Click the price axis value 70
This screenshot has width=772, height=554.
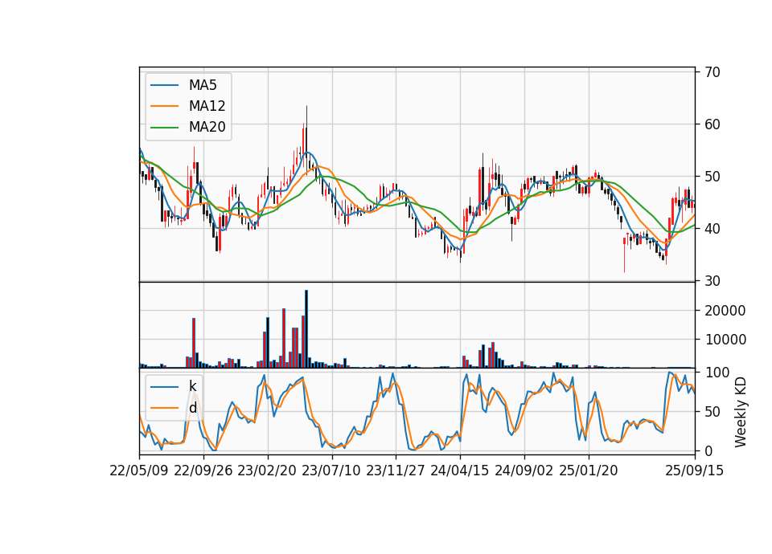[x=712, y=72]
